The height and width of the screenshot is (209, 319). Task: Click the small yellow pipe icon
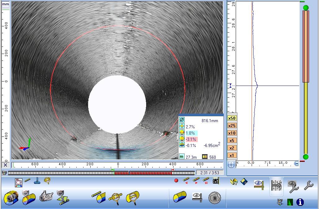click(x=27, y=180)
